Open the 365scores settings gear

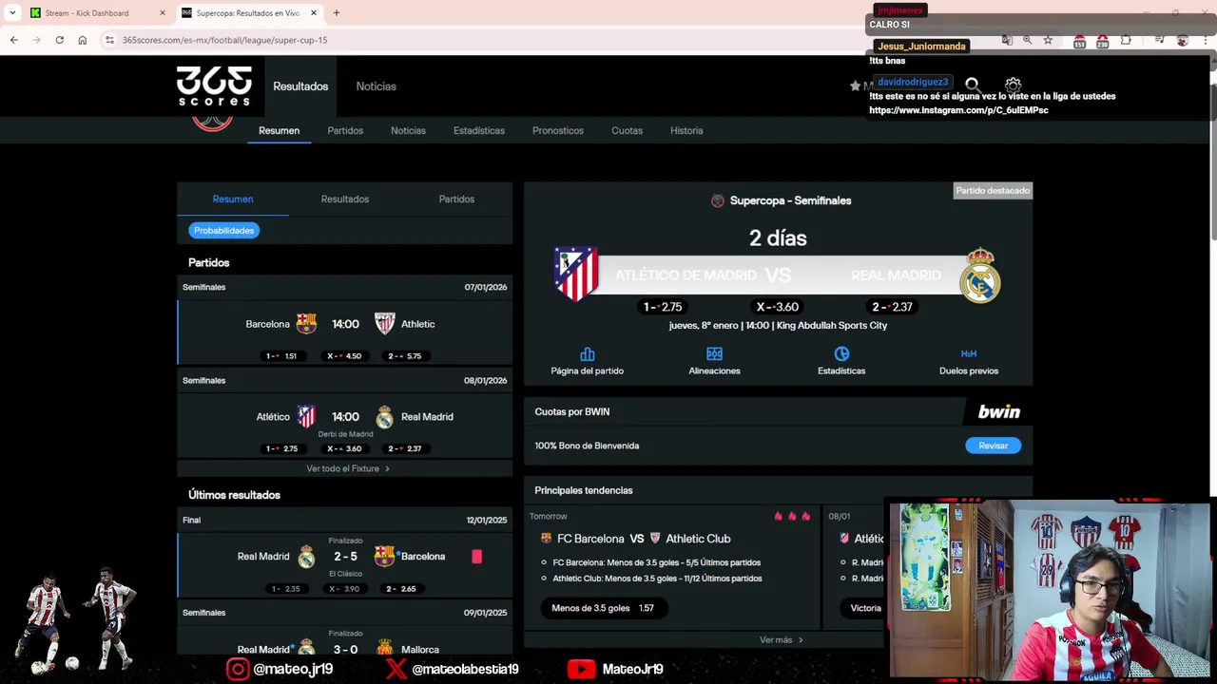coord(1013,85)
